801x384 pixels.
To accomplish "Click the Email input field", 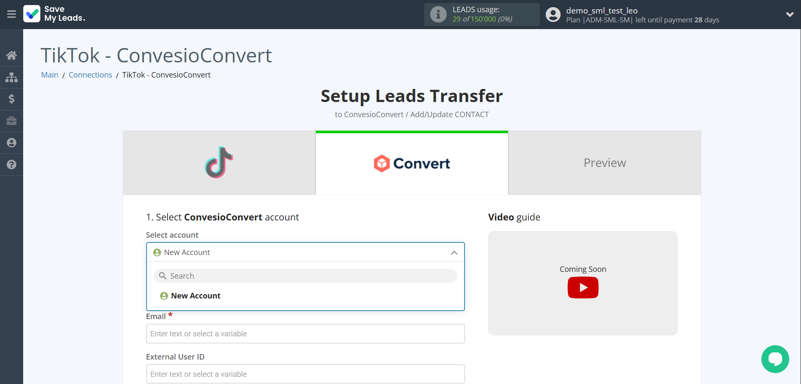I will pos(305,333).
